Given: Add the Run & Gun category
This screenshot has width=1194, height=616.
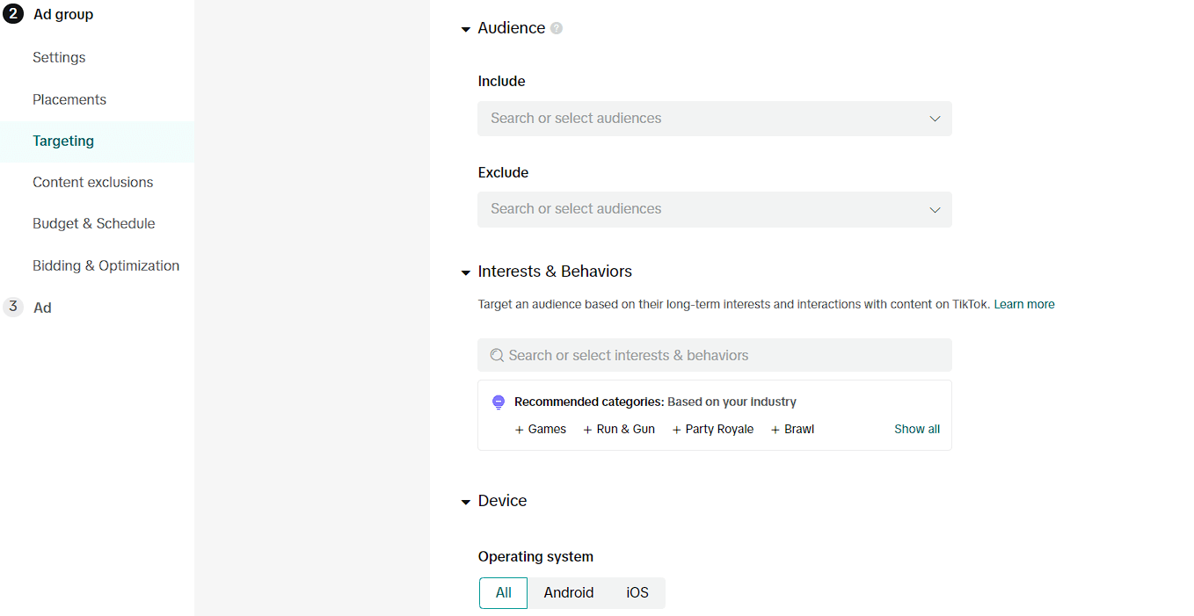Looking at the screenshot, I should (x=619, y=430).
